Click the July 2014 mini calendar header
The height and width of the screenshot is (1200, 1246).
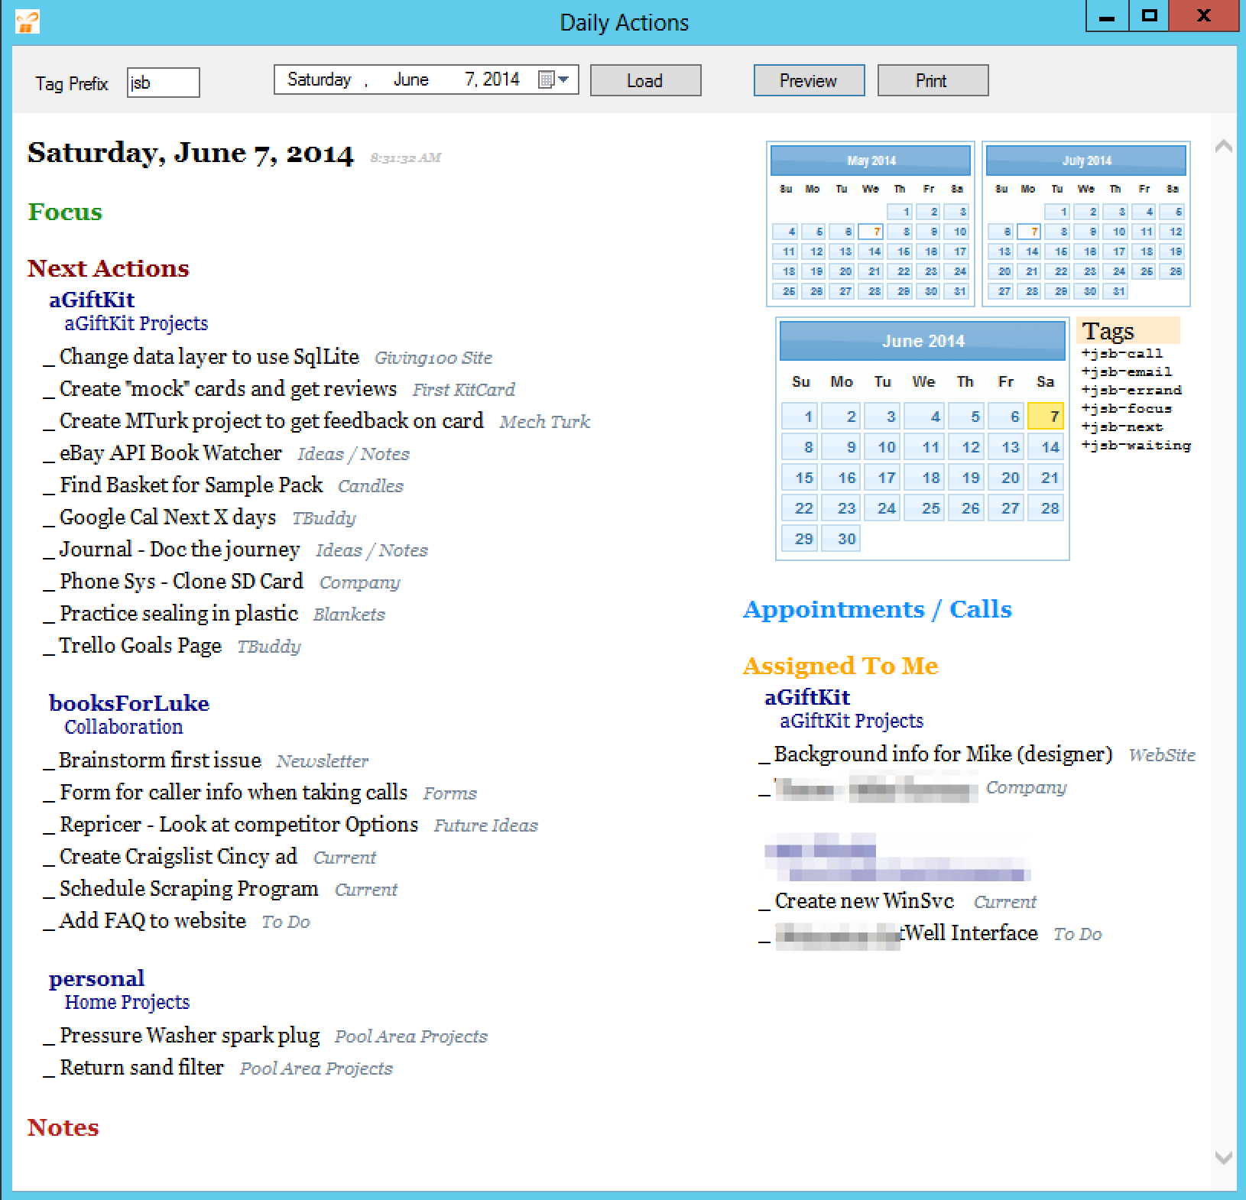click(1085, 161)
